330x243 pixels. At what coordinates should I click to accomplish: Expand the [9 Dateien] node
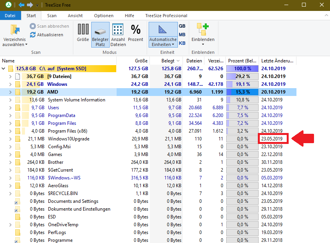coord(10,76)
